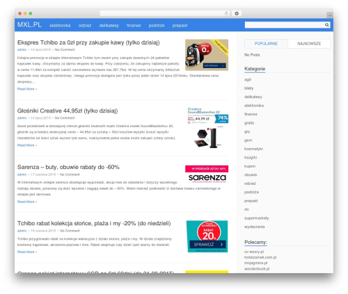
Task: Visit hotelzamek.com.pl recommended link
Action: click(x=260, y=257)
